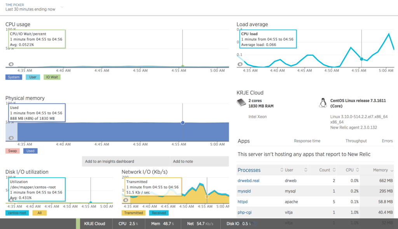The width and height of the screenshot is (398, 229).
Task: Click the circle icon in Load average chart
Action: [x=240, y=64]
